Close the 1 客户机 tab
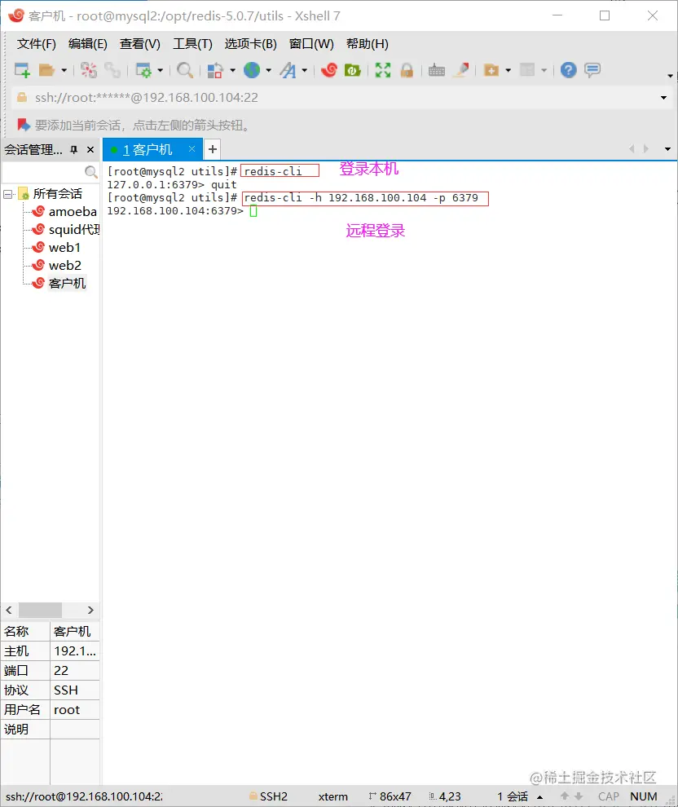This screenshot has height=807, width=678. pyautogui.click(x=192, y=148)
